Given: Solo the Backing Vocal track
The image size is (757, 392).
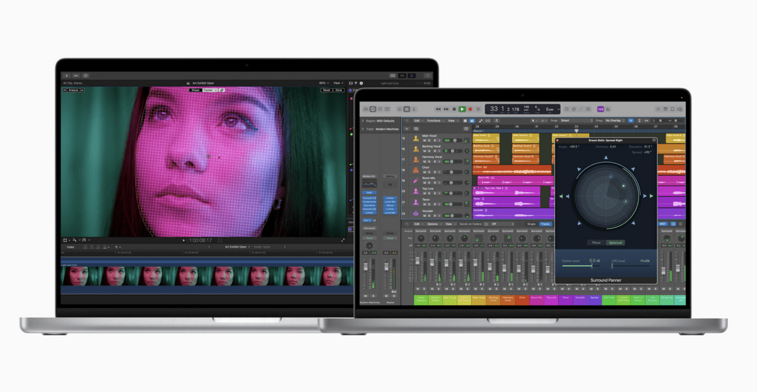Looking at the screenshot, I should pyautogui.click(x=429, y=151).
